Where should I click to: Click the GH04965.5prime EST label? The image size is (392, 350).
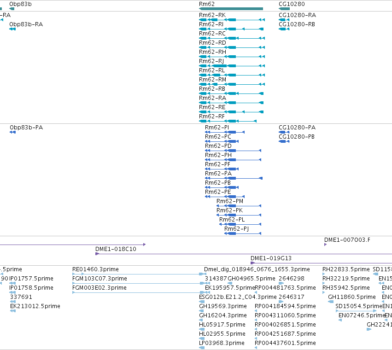coord(252,279)
